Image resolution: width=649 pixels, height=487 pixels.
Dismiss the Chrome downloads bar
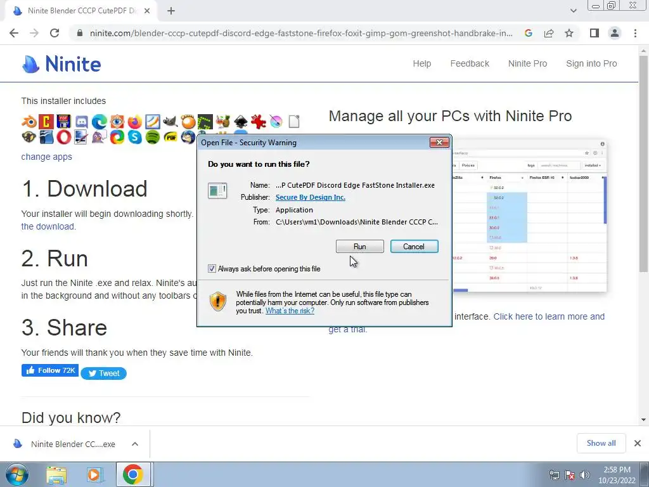click(638, 443)
